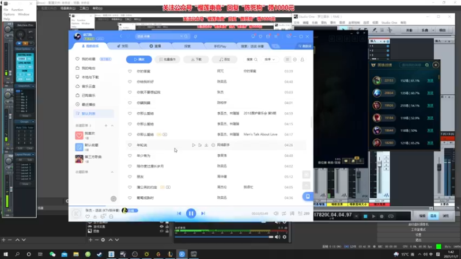Adjust OBS mixer volume slider
This screenshot has height=259, width=461.
coord(224,237)
